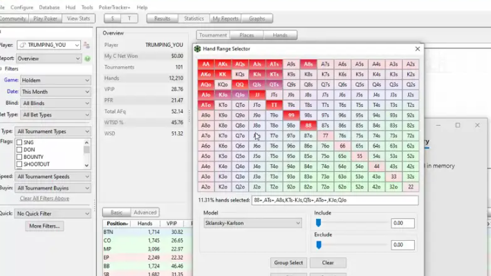
Task: Switch to the Hands sub-tab
Action: [x=280, y=35]
